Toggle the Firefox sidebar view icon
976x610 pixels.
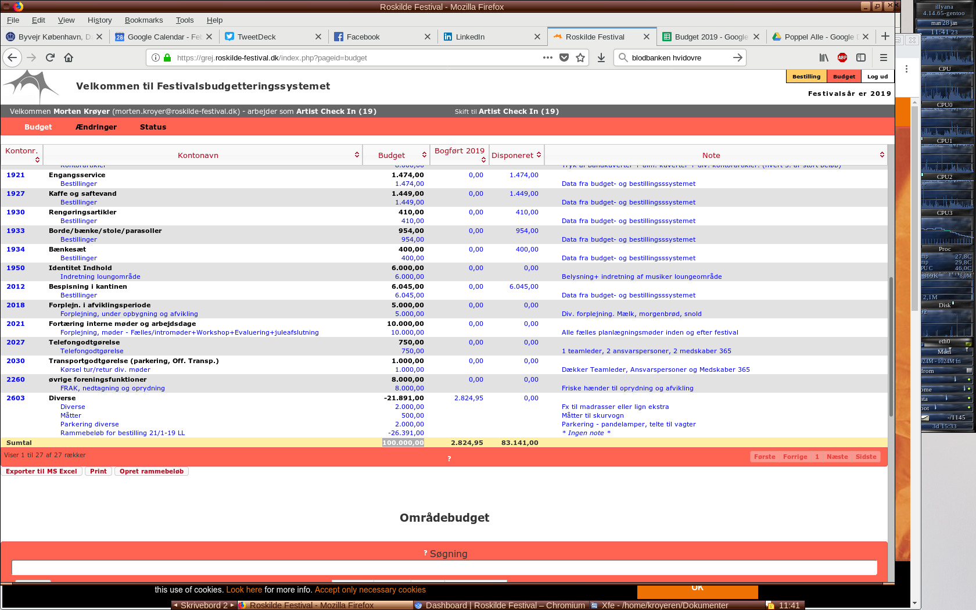pyautogui.click(x=861, y=58)
